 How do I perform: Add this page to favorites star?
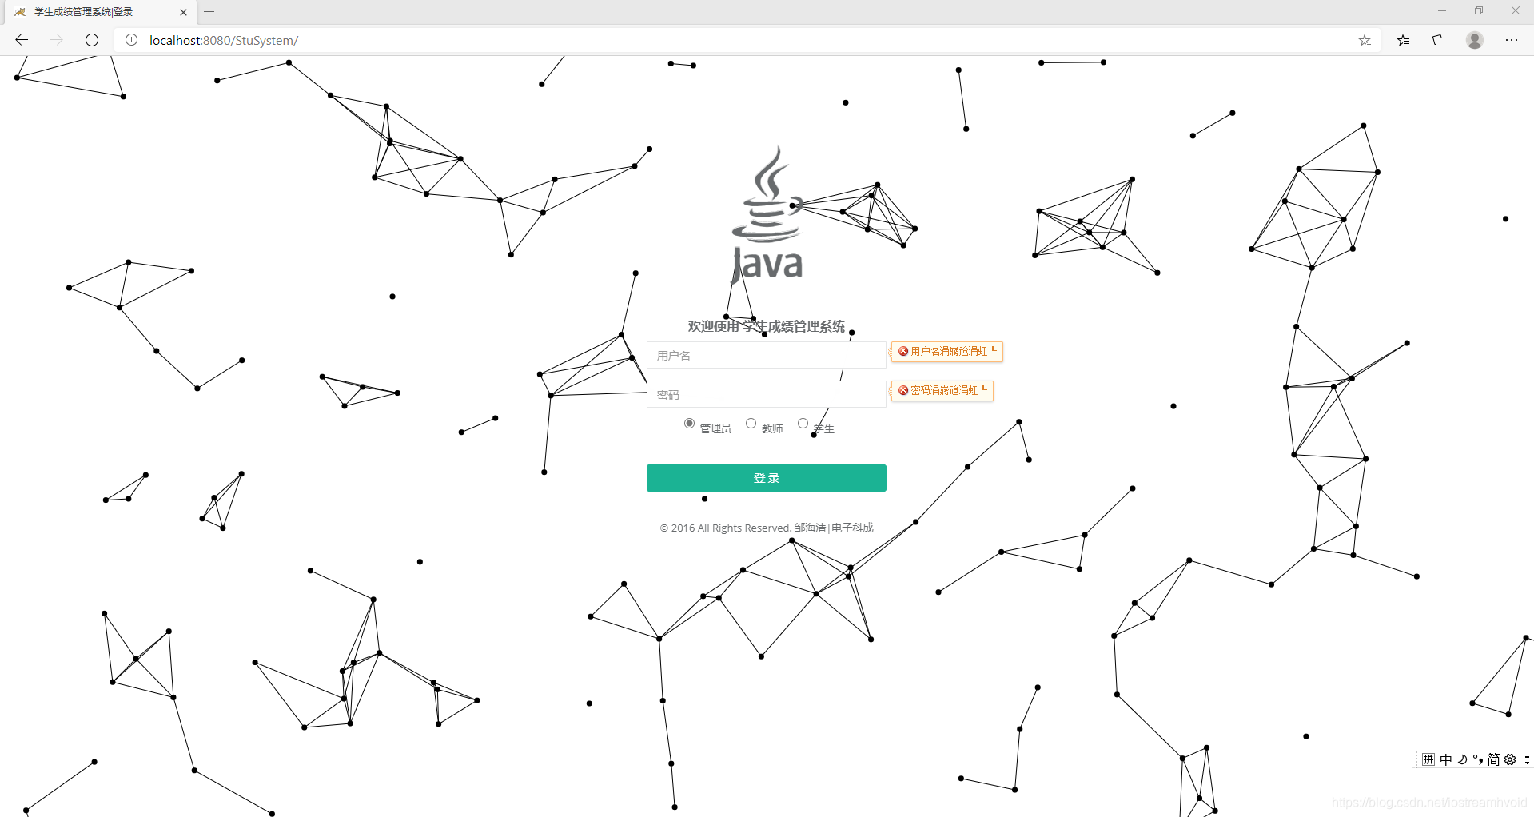(1365, 40)
